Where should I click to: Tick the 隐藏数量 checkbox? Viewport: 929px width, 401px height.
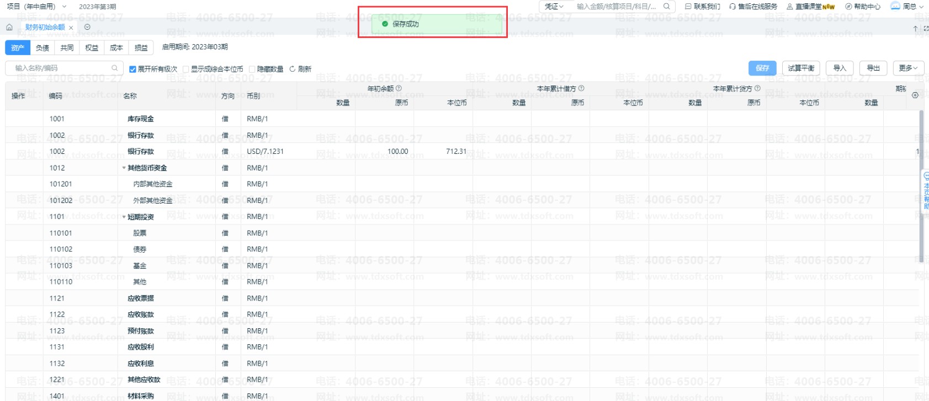point(252,69)
